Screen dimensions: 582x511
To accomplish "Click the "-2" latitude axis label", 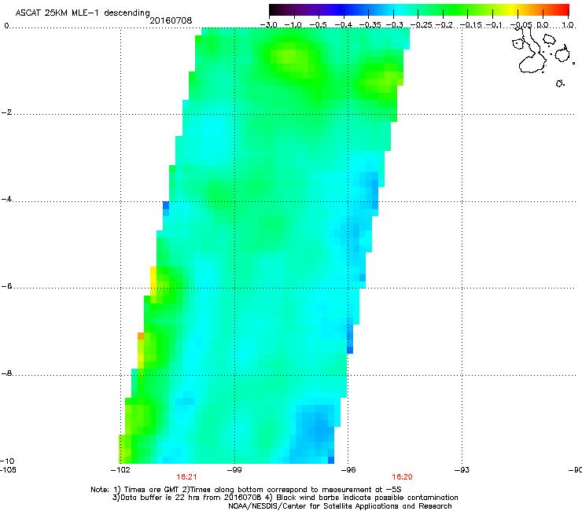I will [x=6, y=112].
